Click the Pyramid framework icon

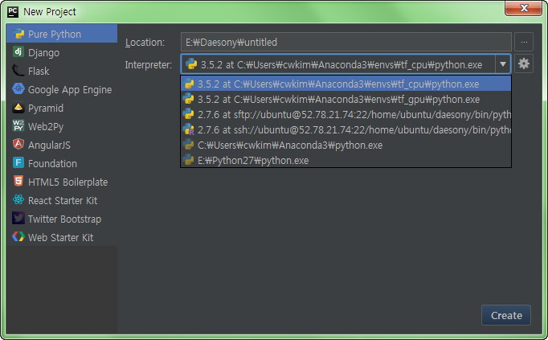tap(18, 108)
